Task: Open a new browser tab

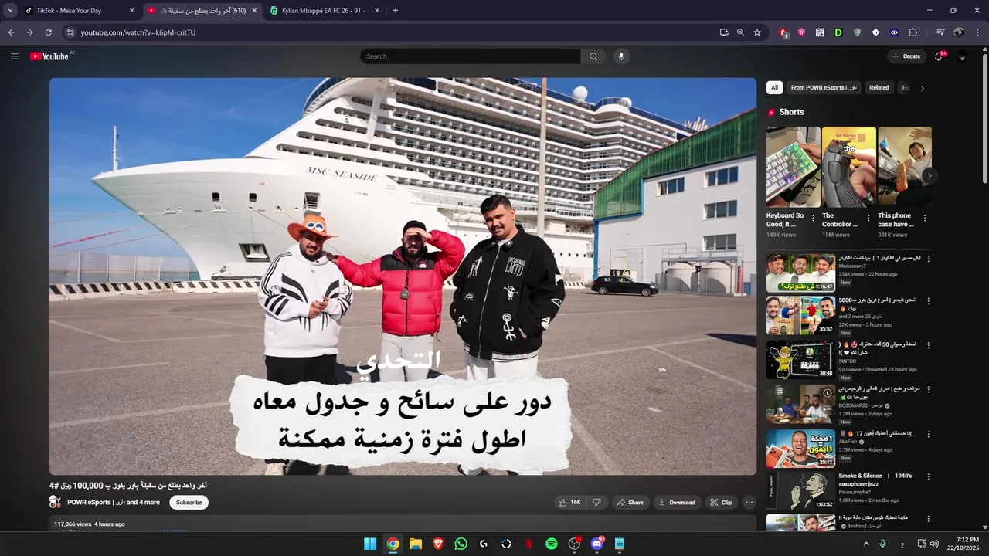Action: click(396, 11)
